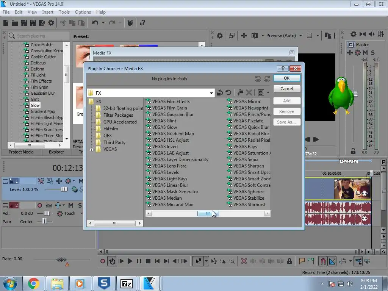This screenshot has width=388, height=291.
Task: Toggle Loop Playback button
Action: 112,261
